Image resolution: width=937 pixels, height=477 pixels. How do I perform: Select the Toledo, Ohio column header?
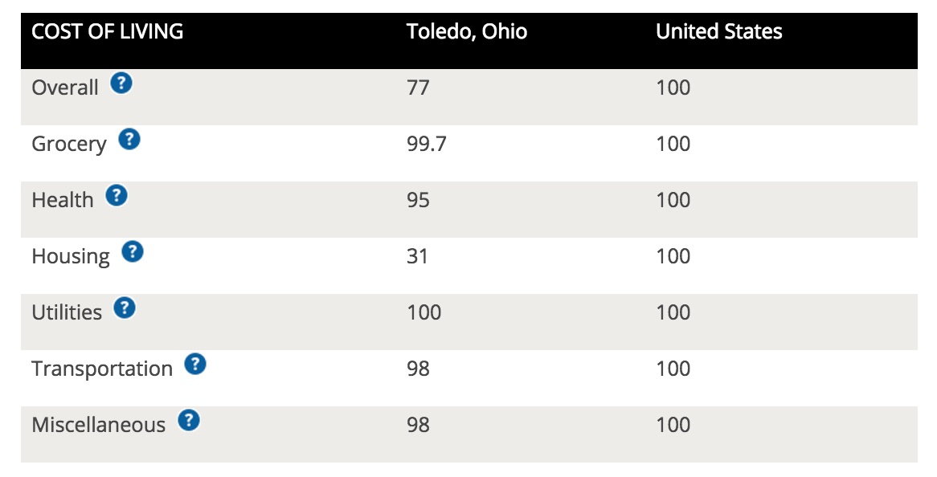click(467, 32)
